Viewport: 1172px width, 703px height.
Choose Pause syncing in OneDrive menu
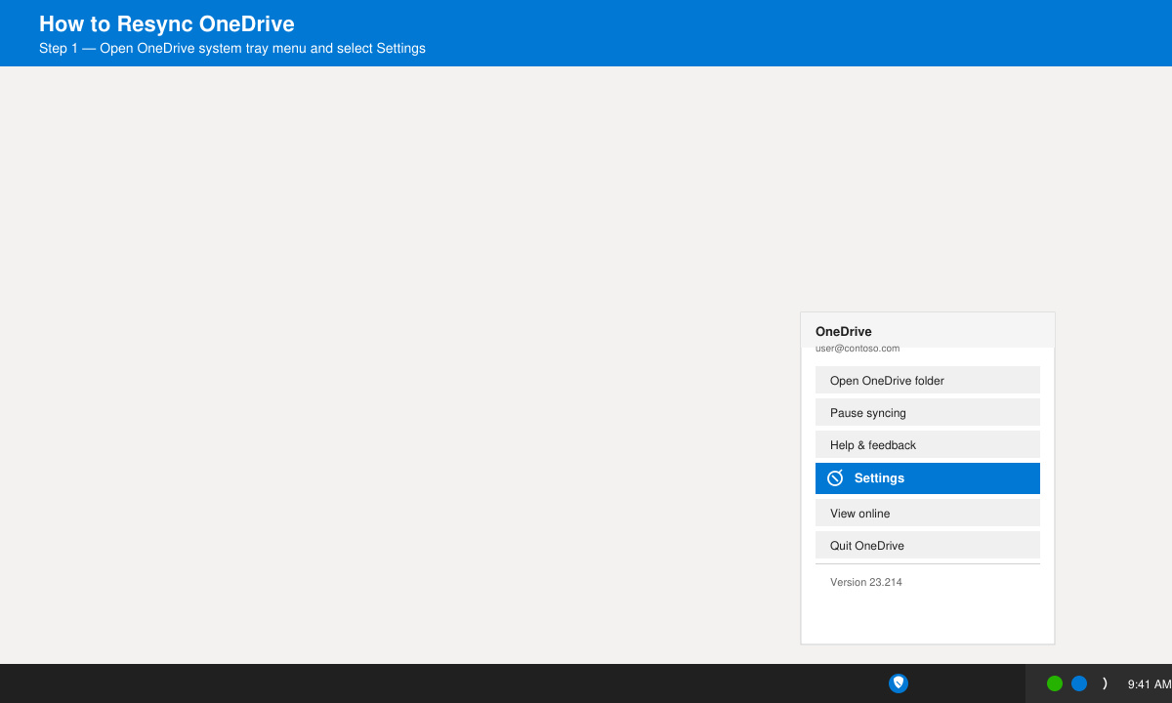pyautogui.click(x=928, y=412)
